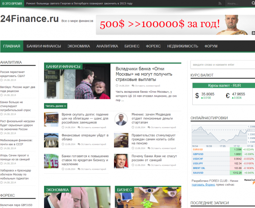Visit the ФОРУМ menu link

click(x=211, y=46)
